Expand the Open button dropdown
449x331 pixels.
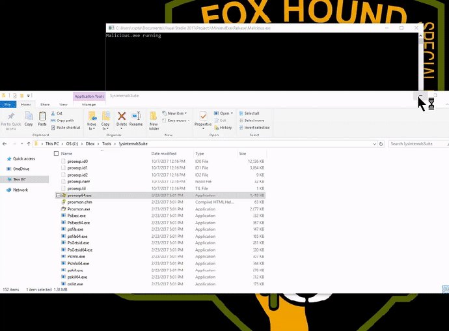[x=232, y=113]
